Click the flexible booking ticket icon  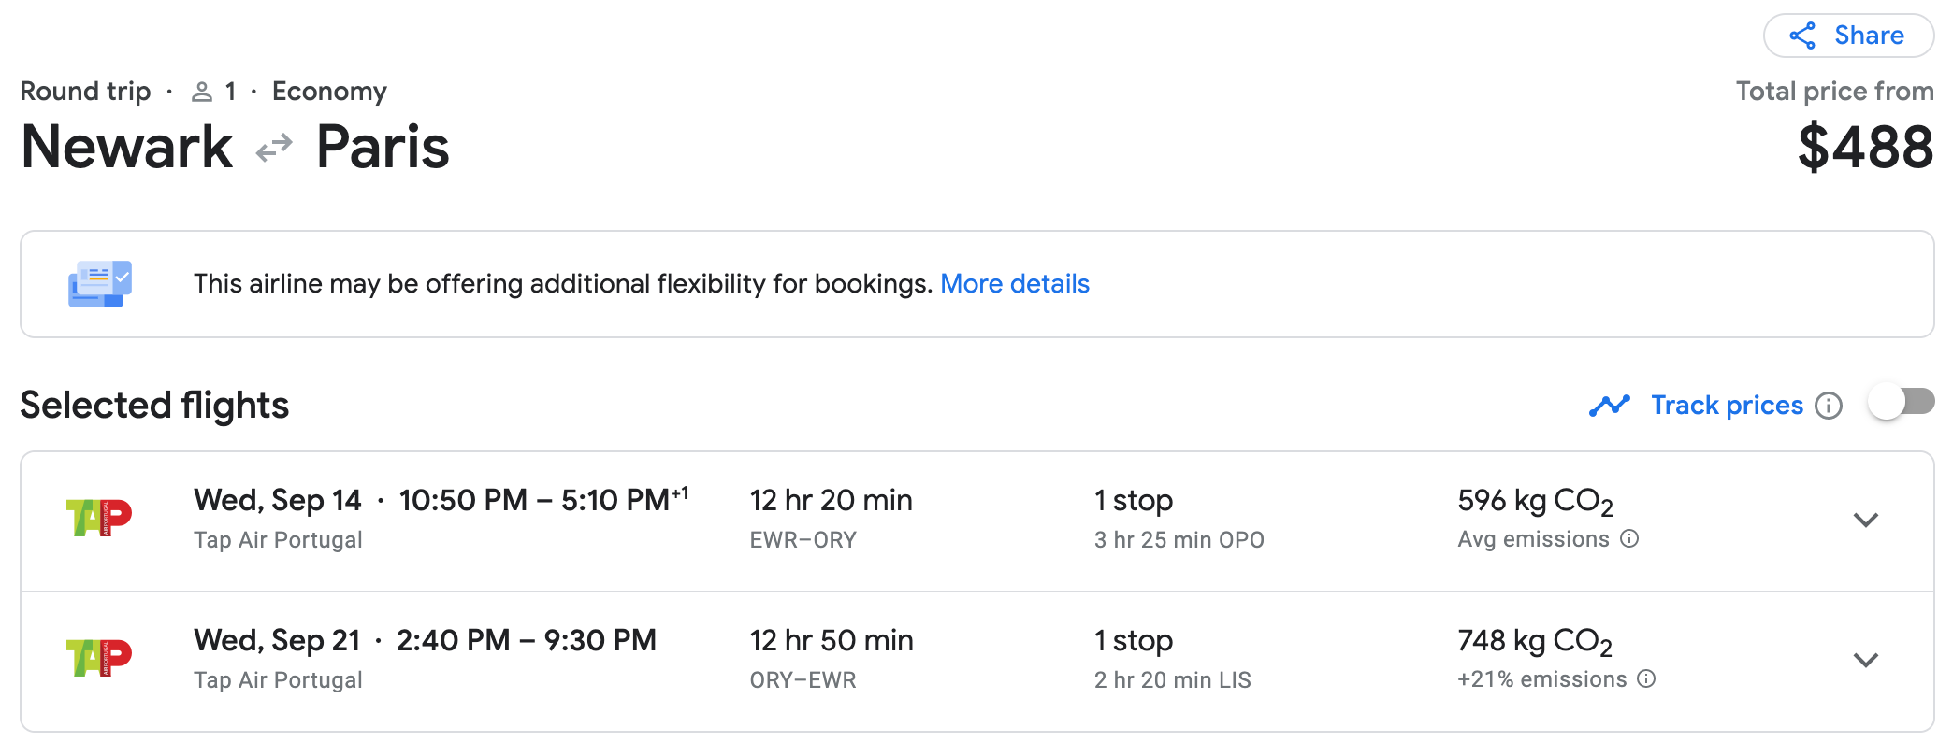(x=99, y=284)
